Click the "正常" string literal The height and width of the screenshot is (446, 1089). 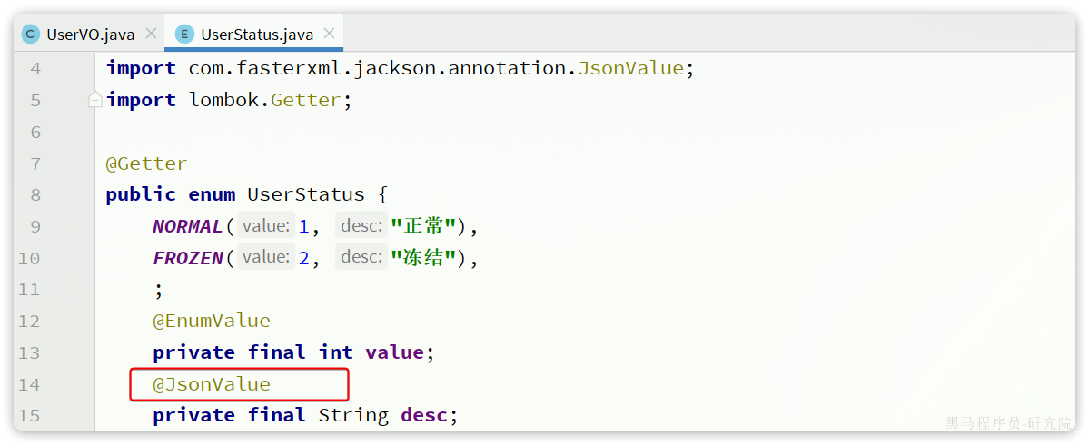tap(423, 226)
